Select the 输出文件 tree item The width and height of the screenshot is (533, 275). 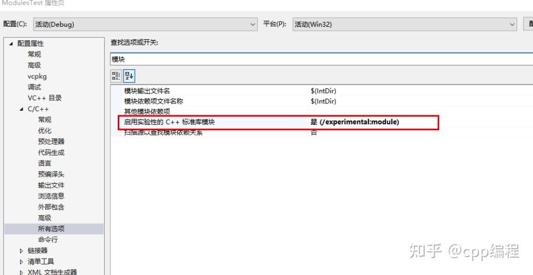(51, 185)
